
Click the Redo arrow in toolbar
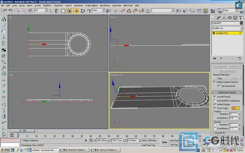coord(11,11)
